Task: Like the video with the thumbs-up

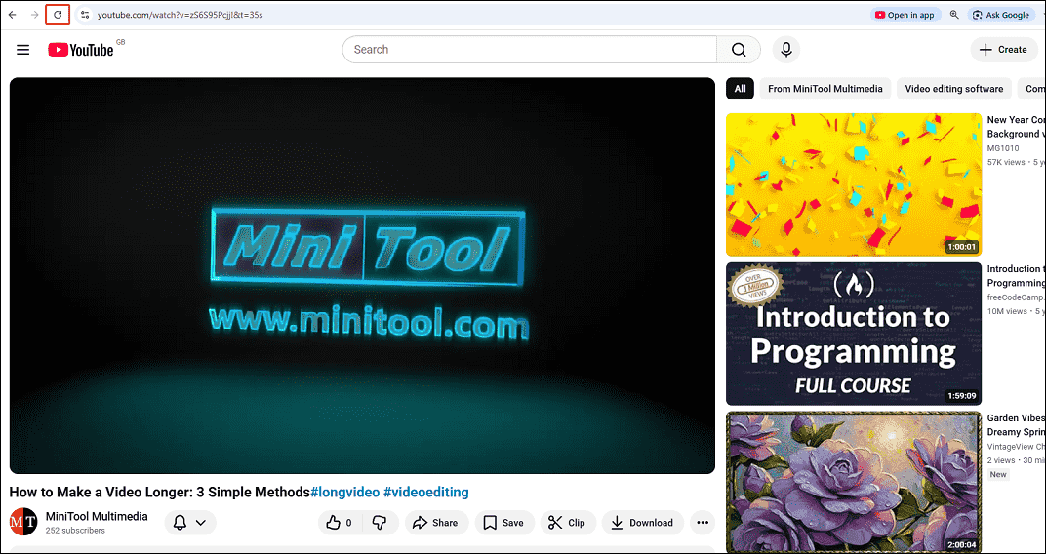Action: tap(341, 523)
